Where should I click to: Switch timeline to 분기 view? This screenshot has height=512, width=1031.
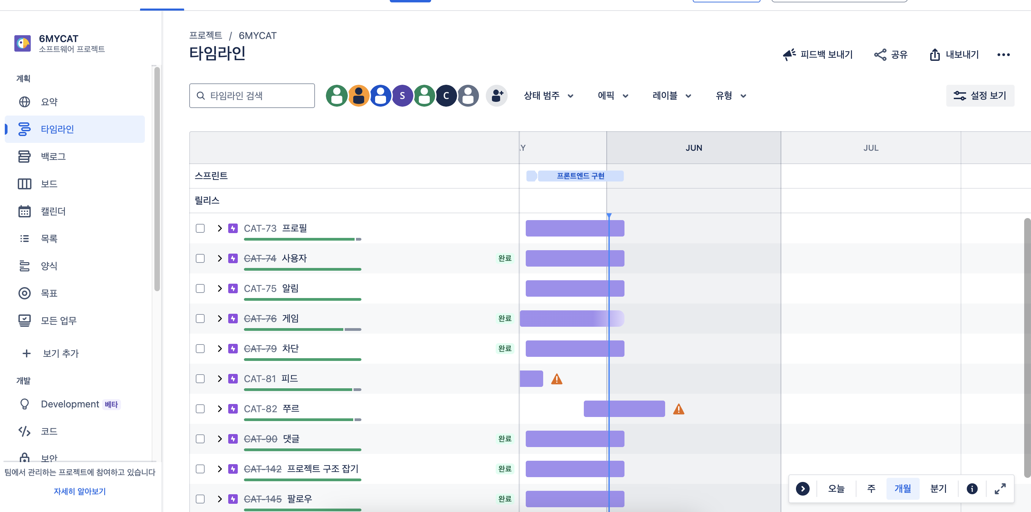coord(938,488)
